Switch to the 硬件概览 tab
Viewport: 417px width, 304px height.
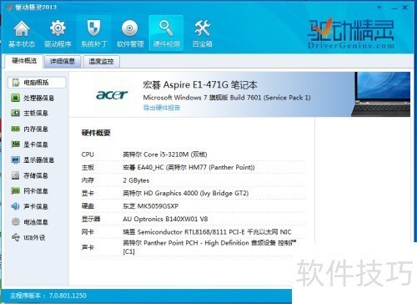coord(24,61)
